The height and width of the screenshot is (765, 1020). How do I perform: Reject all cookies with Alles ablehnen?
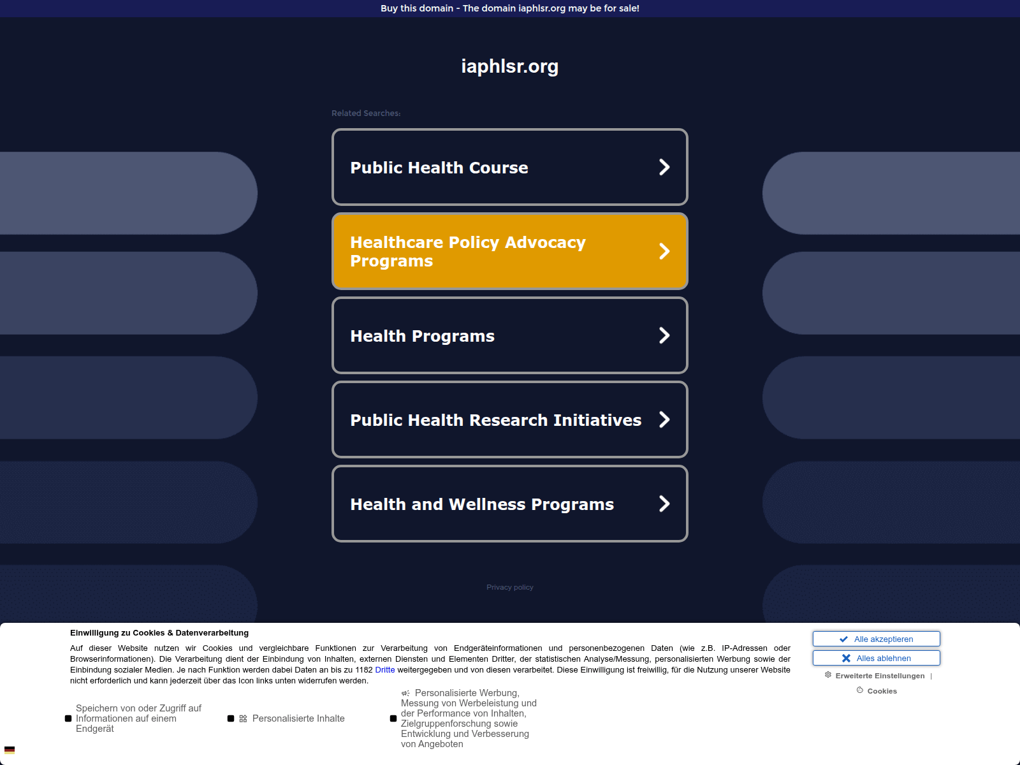point(876,658)
